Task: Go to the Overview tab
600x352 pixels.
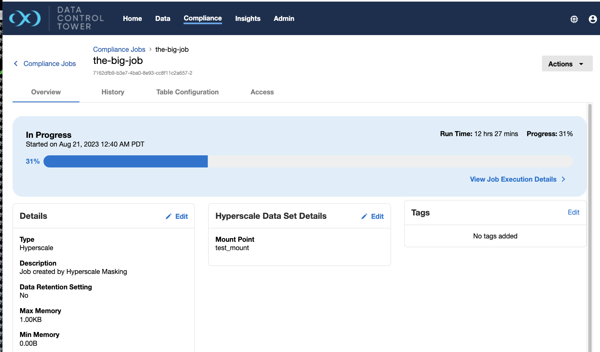Action: [x=46, y=92]
